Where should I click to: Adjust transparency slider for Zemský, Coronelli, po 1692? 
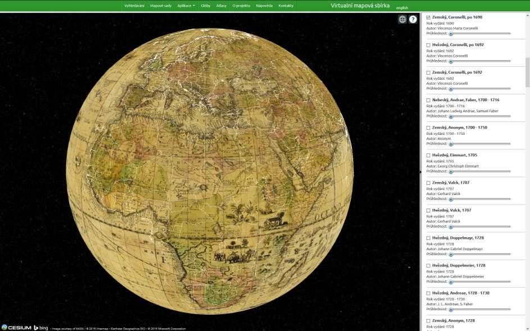coord(480,89)
